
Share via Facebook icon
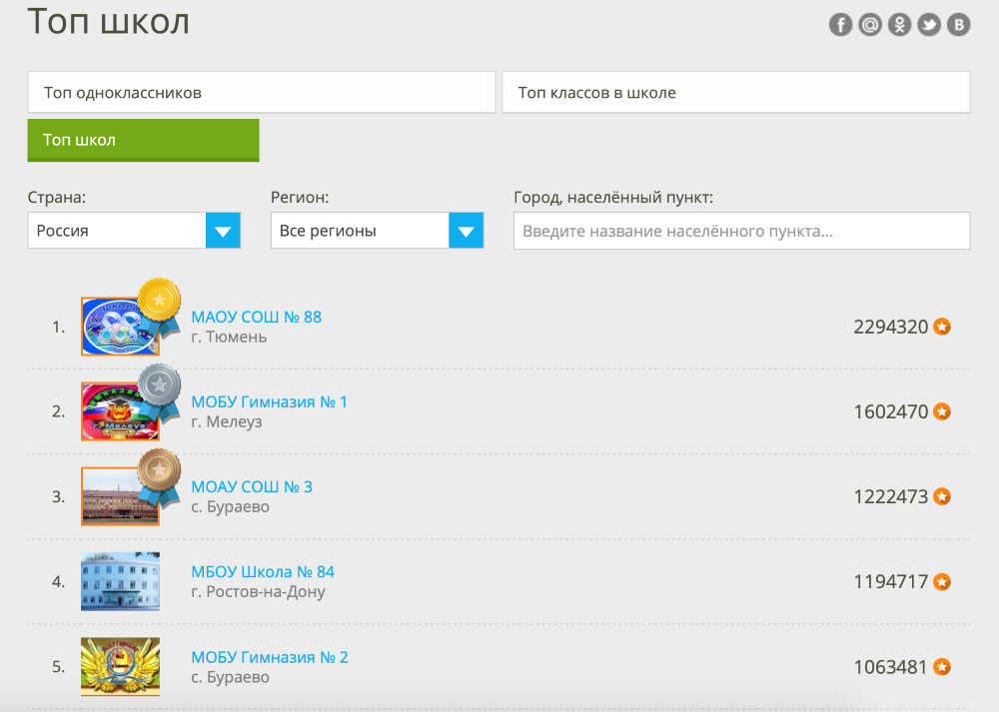click(840, 25)
